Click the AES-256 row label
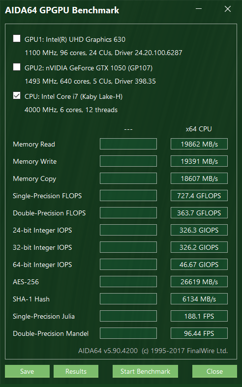Image resolution: width=242 pixels, height=387 pixels. [26, 282]
